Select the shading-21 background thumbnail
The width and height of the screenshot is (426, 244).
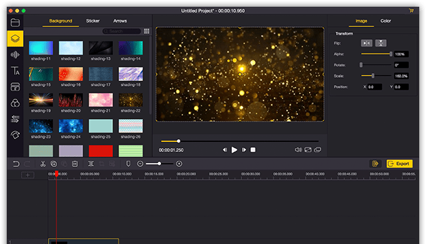tap(101, 100)
